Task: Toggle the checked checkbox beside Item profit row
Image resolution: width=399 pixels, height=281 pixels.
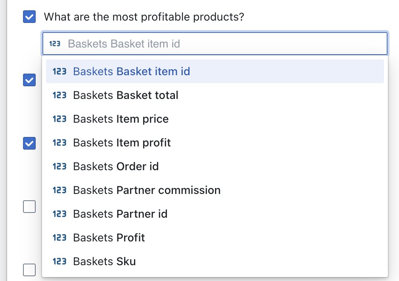Action: click(x=29, y=143)
